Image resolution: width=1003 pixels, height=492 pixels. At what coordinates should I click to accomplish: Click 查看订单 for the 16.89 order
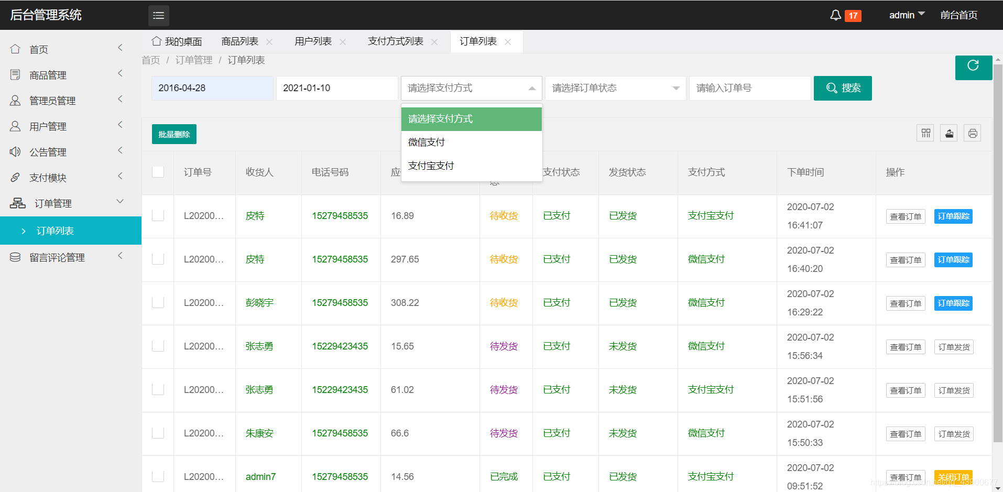tap(906, 216)
